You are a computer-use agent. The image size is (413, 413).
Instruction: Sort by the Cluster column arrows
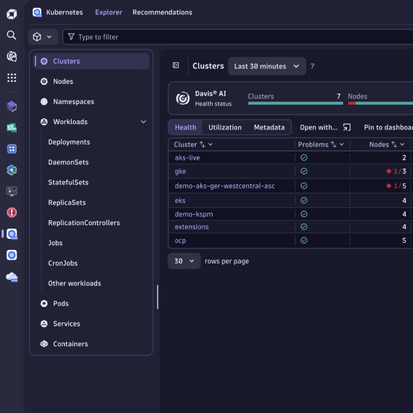(202, 145)
